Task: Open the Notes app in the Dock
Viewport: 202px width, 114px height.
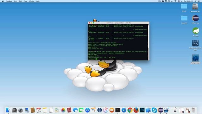Action: [45, 110]
